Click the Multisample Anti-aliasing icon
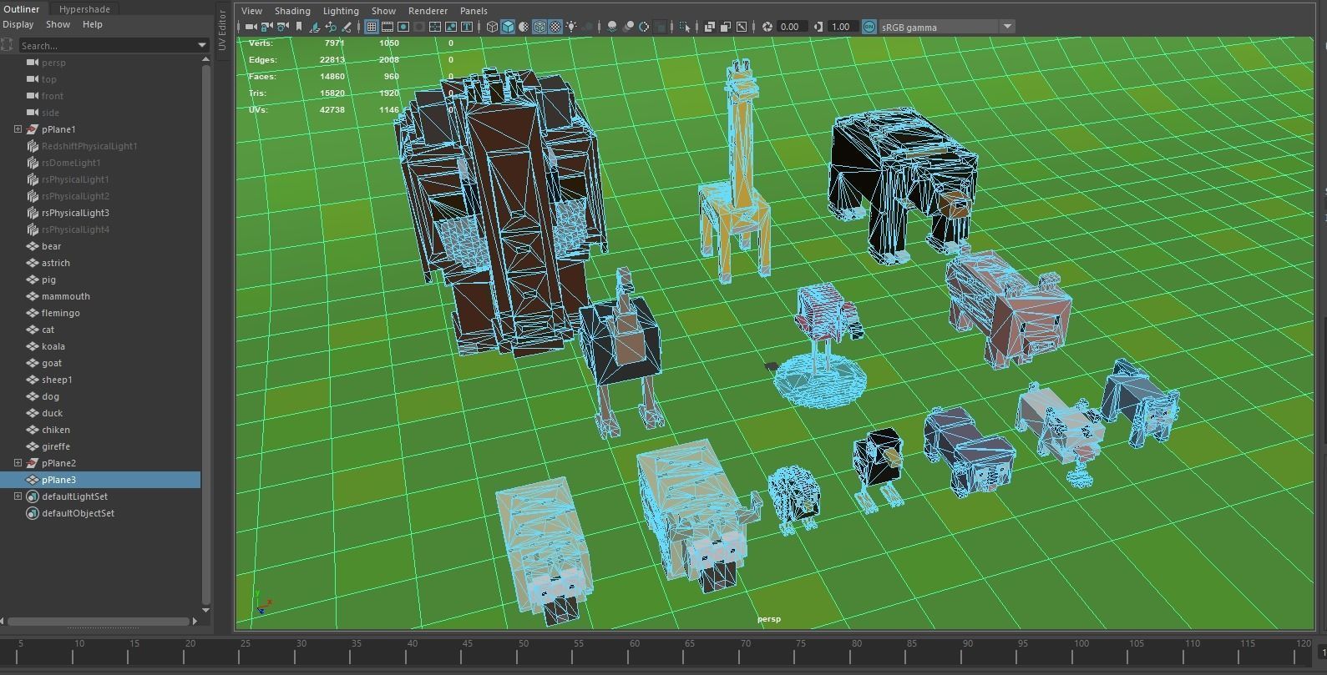 tap(644, 27)
